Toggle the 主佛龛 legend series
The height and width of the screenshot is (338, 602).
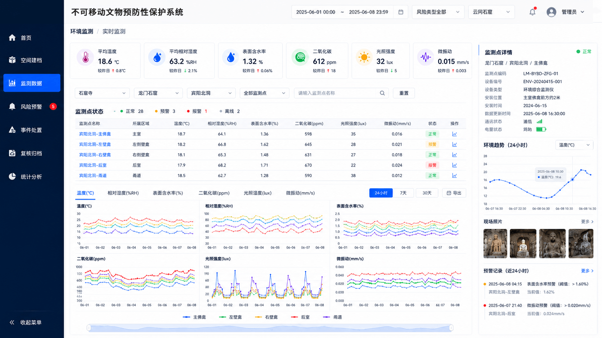(194, 317)
